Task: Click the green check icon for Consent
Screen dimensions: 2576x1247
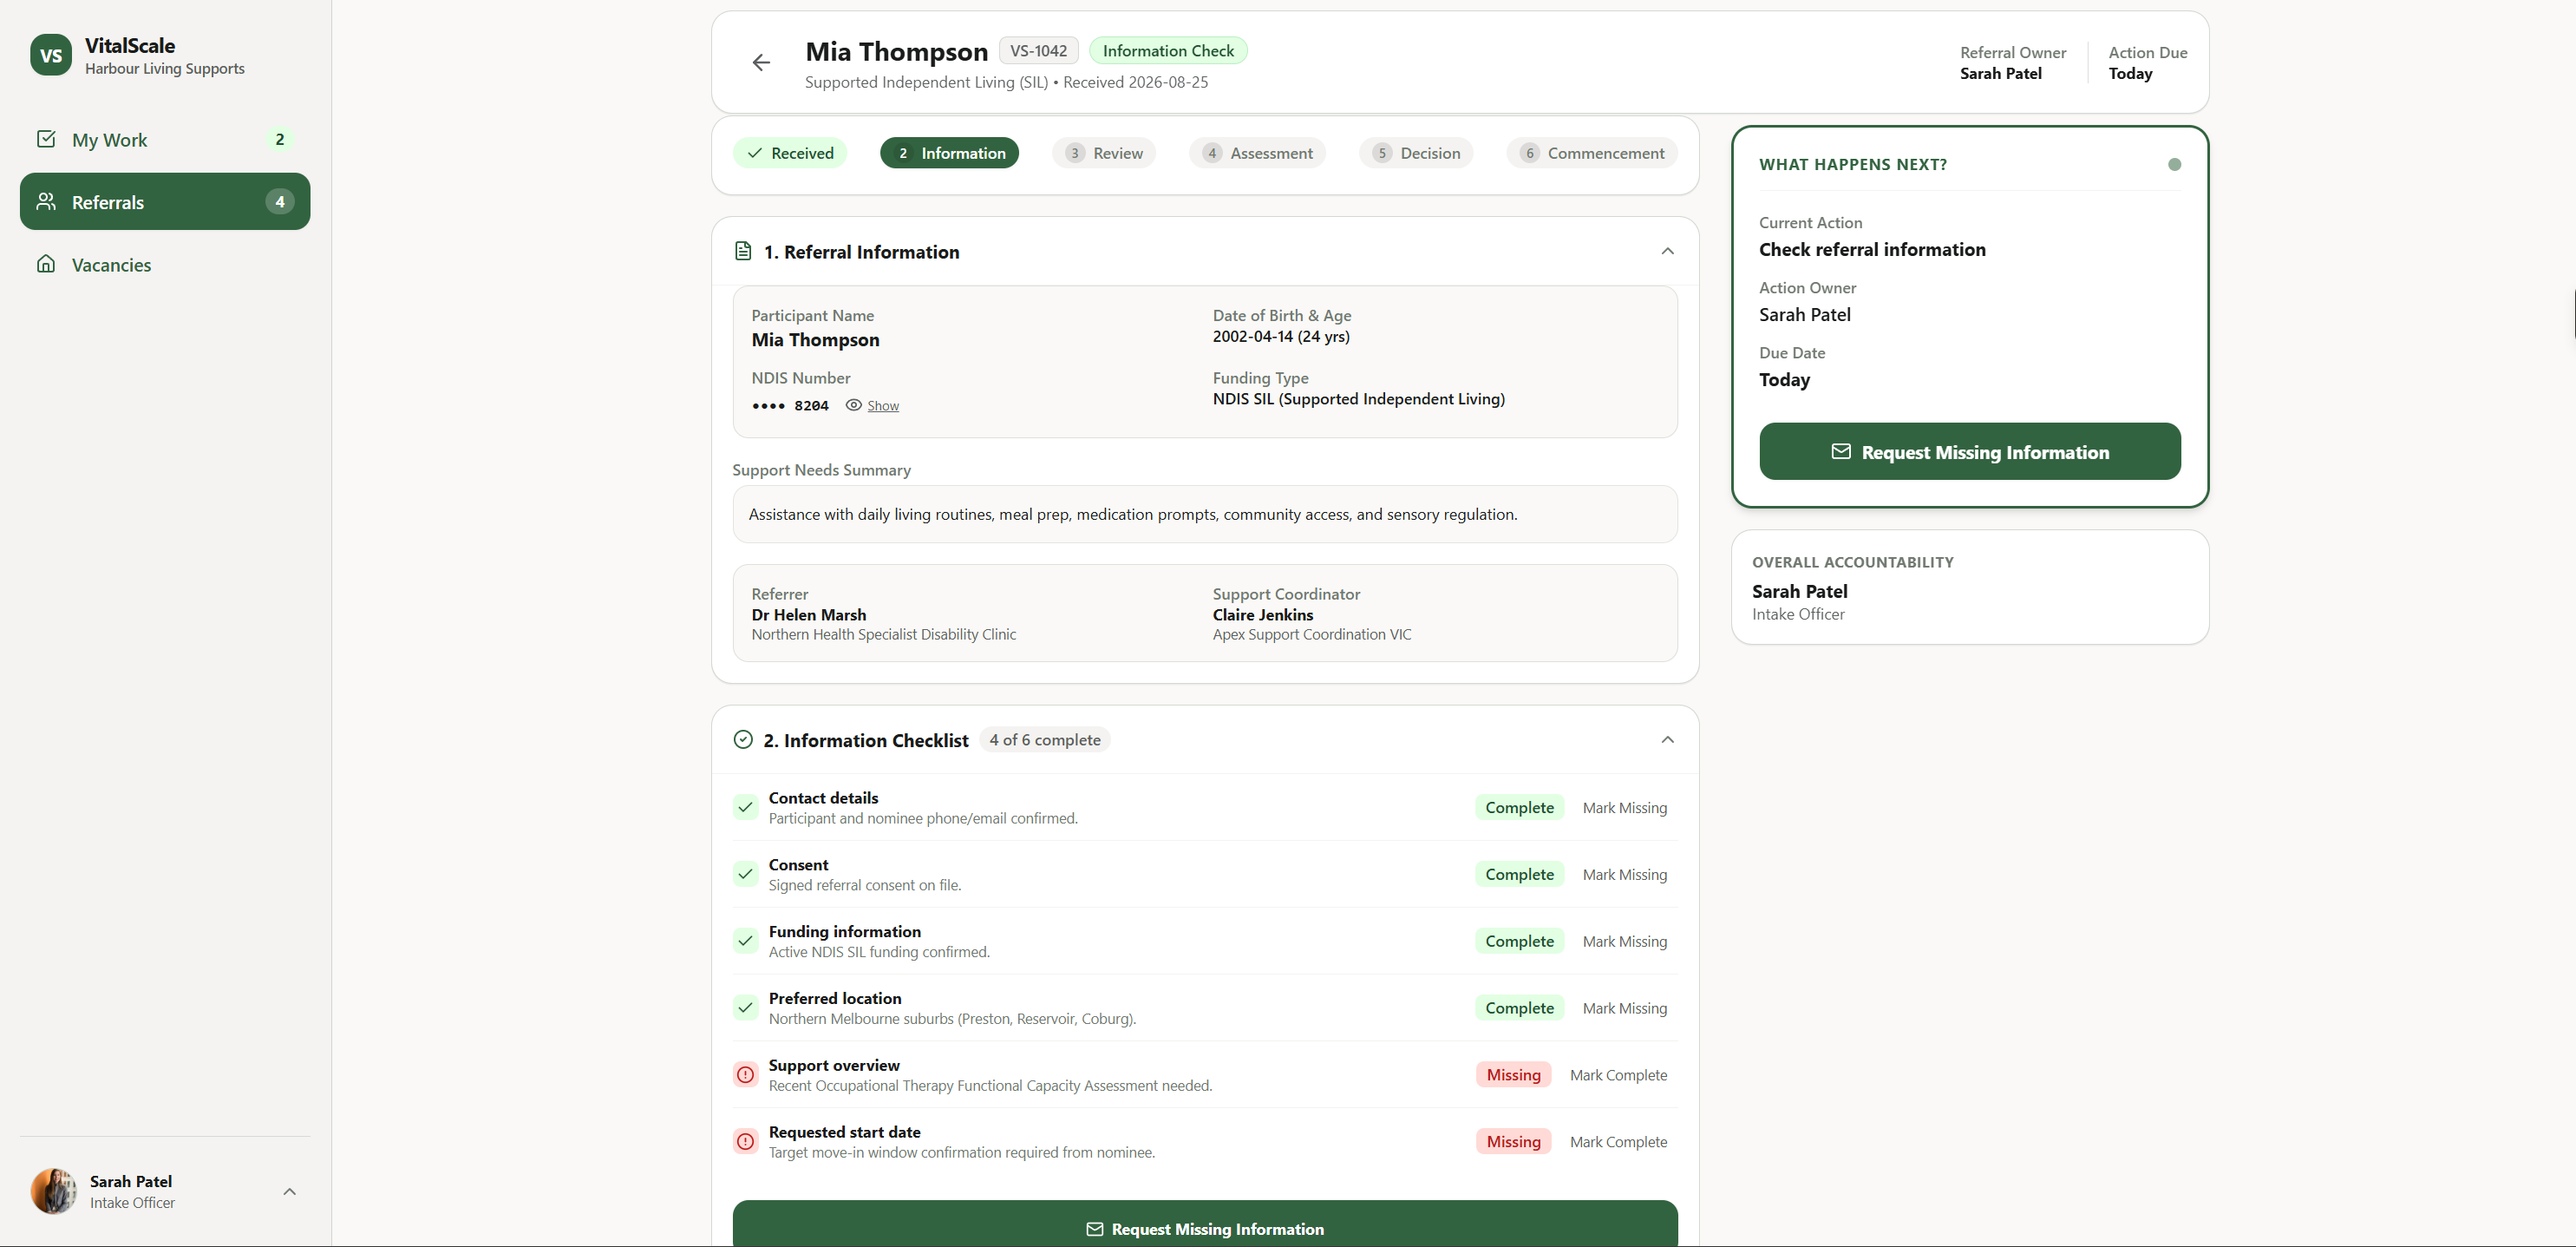Action: point(745,875)
